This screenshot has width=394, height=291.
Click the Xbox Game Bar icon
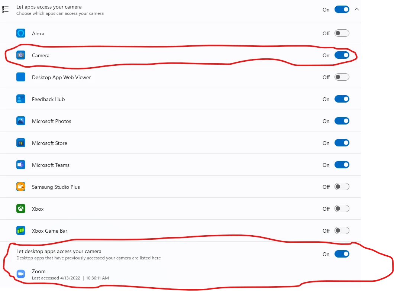(x=21, y=230)
